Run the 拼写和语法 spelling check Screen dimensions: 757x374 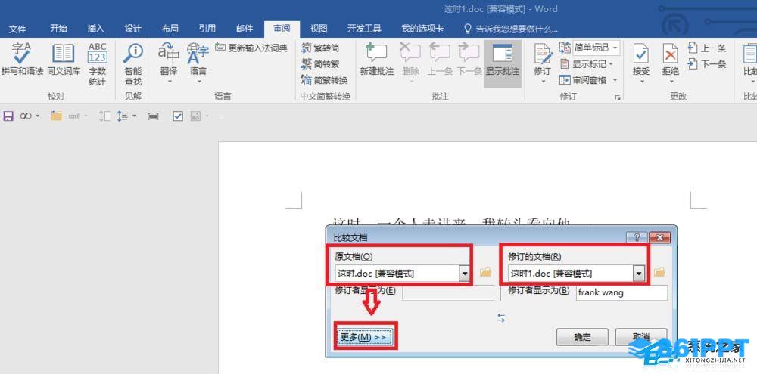(22, 59)
